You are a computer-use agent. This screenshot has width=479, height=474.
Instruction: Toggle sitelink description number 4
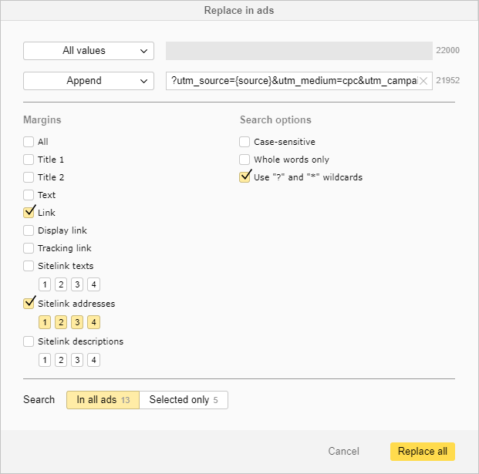click(93, 360)
